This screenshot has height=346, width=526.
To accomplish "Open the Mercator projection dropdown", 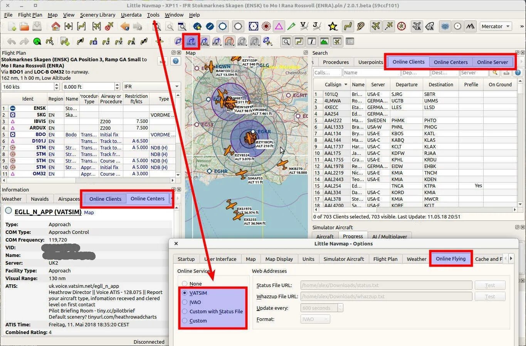I will click(x=496, y=27).
